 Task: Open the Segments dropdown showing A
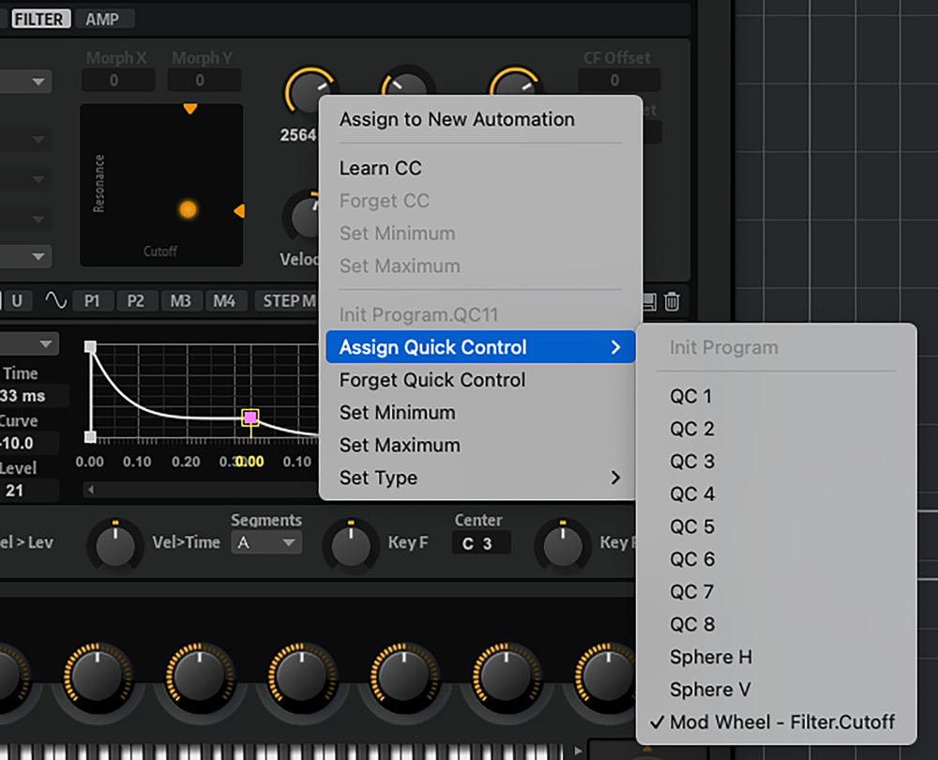tap(265, 542)
